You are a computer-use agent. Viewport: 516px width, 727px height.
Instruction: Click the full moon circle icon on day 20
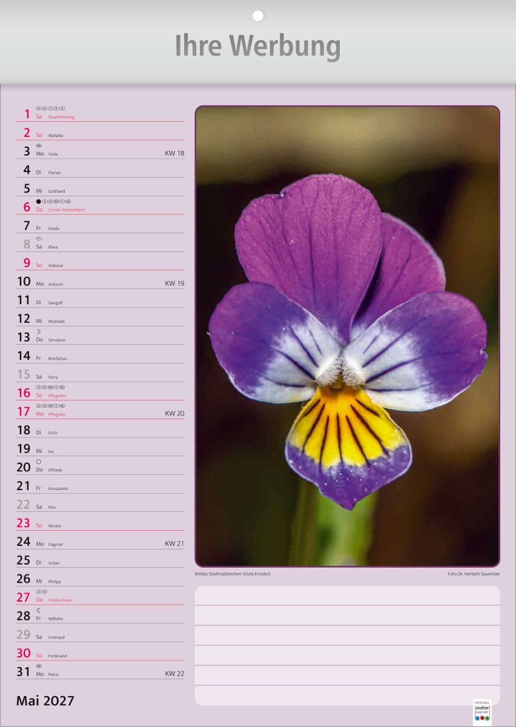[x=39, y=462]
